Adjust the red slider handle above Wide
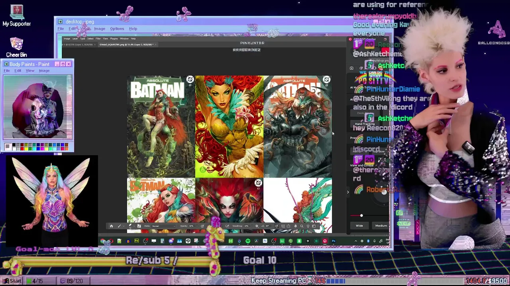The width and height of the screenshot is (510, 286). pos(361,216)
